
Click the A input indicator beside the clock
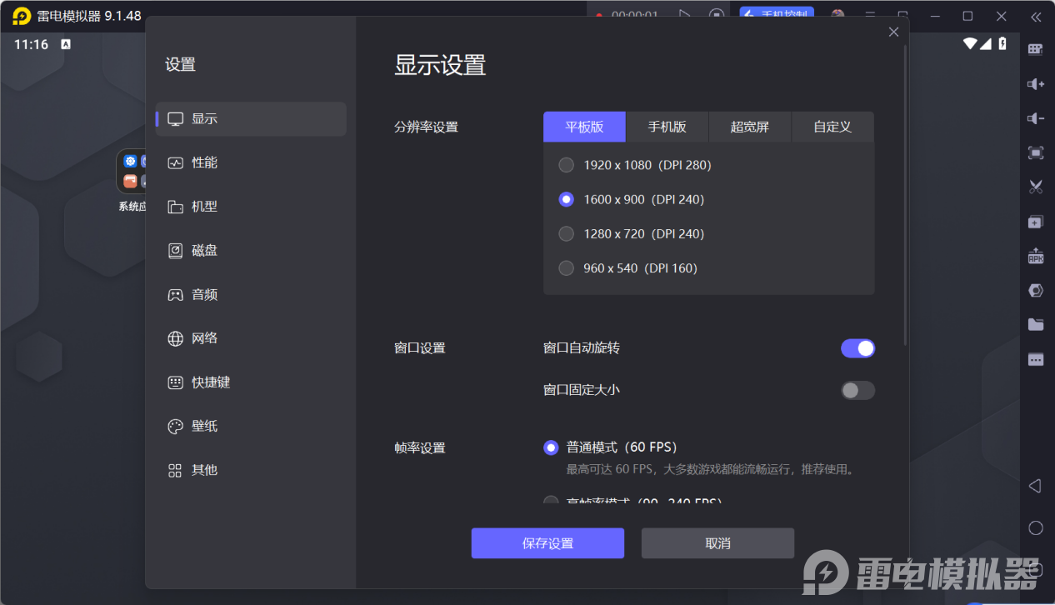pyautogui.click(x=66, y=44)
